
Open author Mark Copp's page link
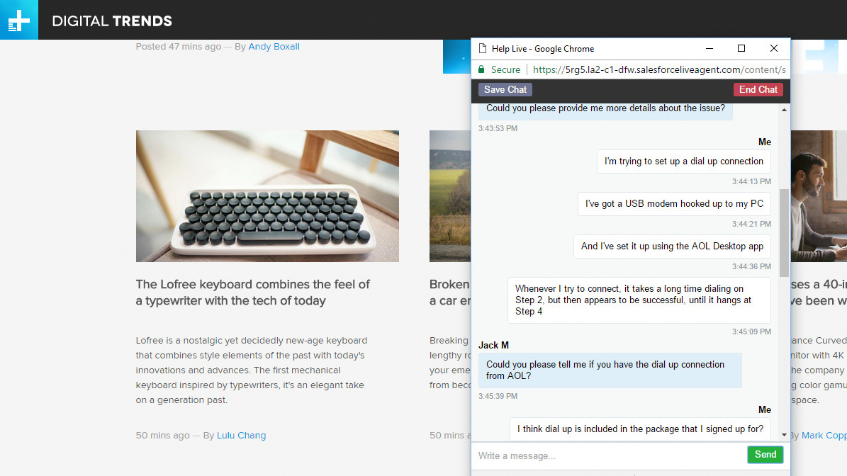tap(824, 436)
